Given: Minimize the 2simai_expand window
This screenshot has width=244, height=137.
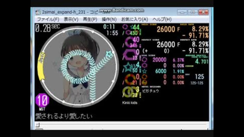Looking at the screenshot, I should (182, 12).
